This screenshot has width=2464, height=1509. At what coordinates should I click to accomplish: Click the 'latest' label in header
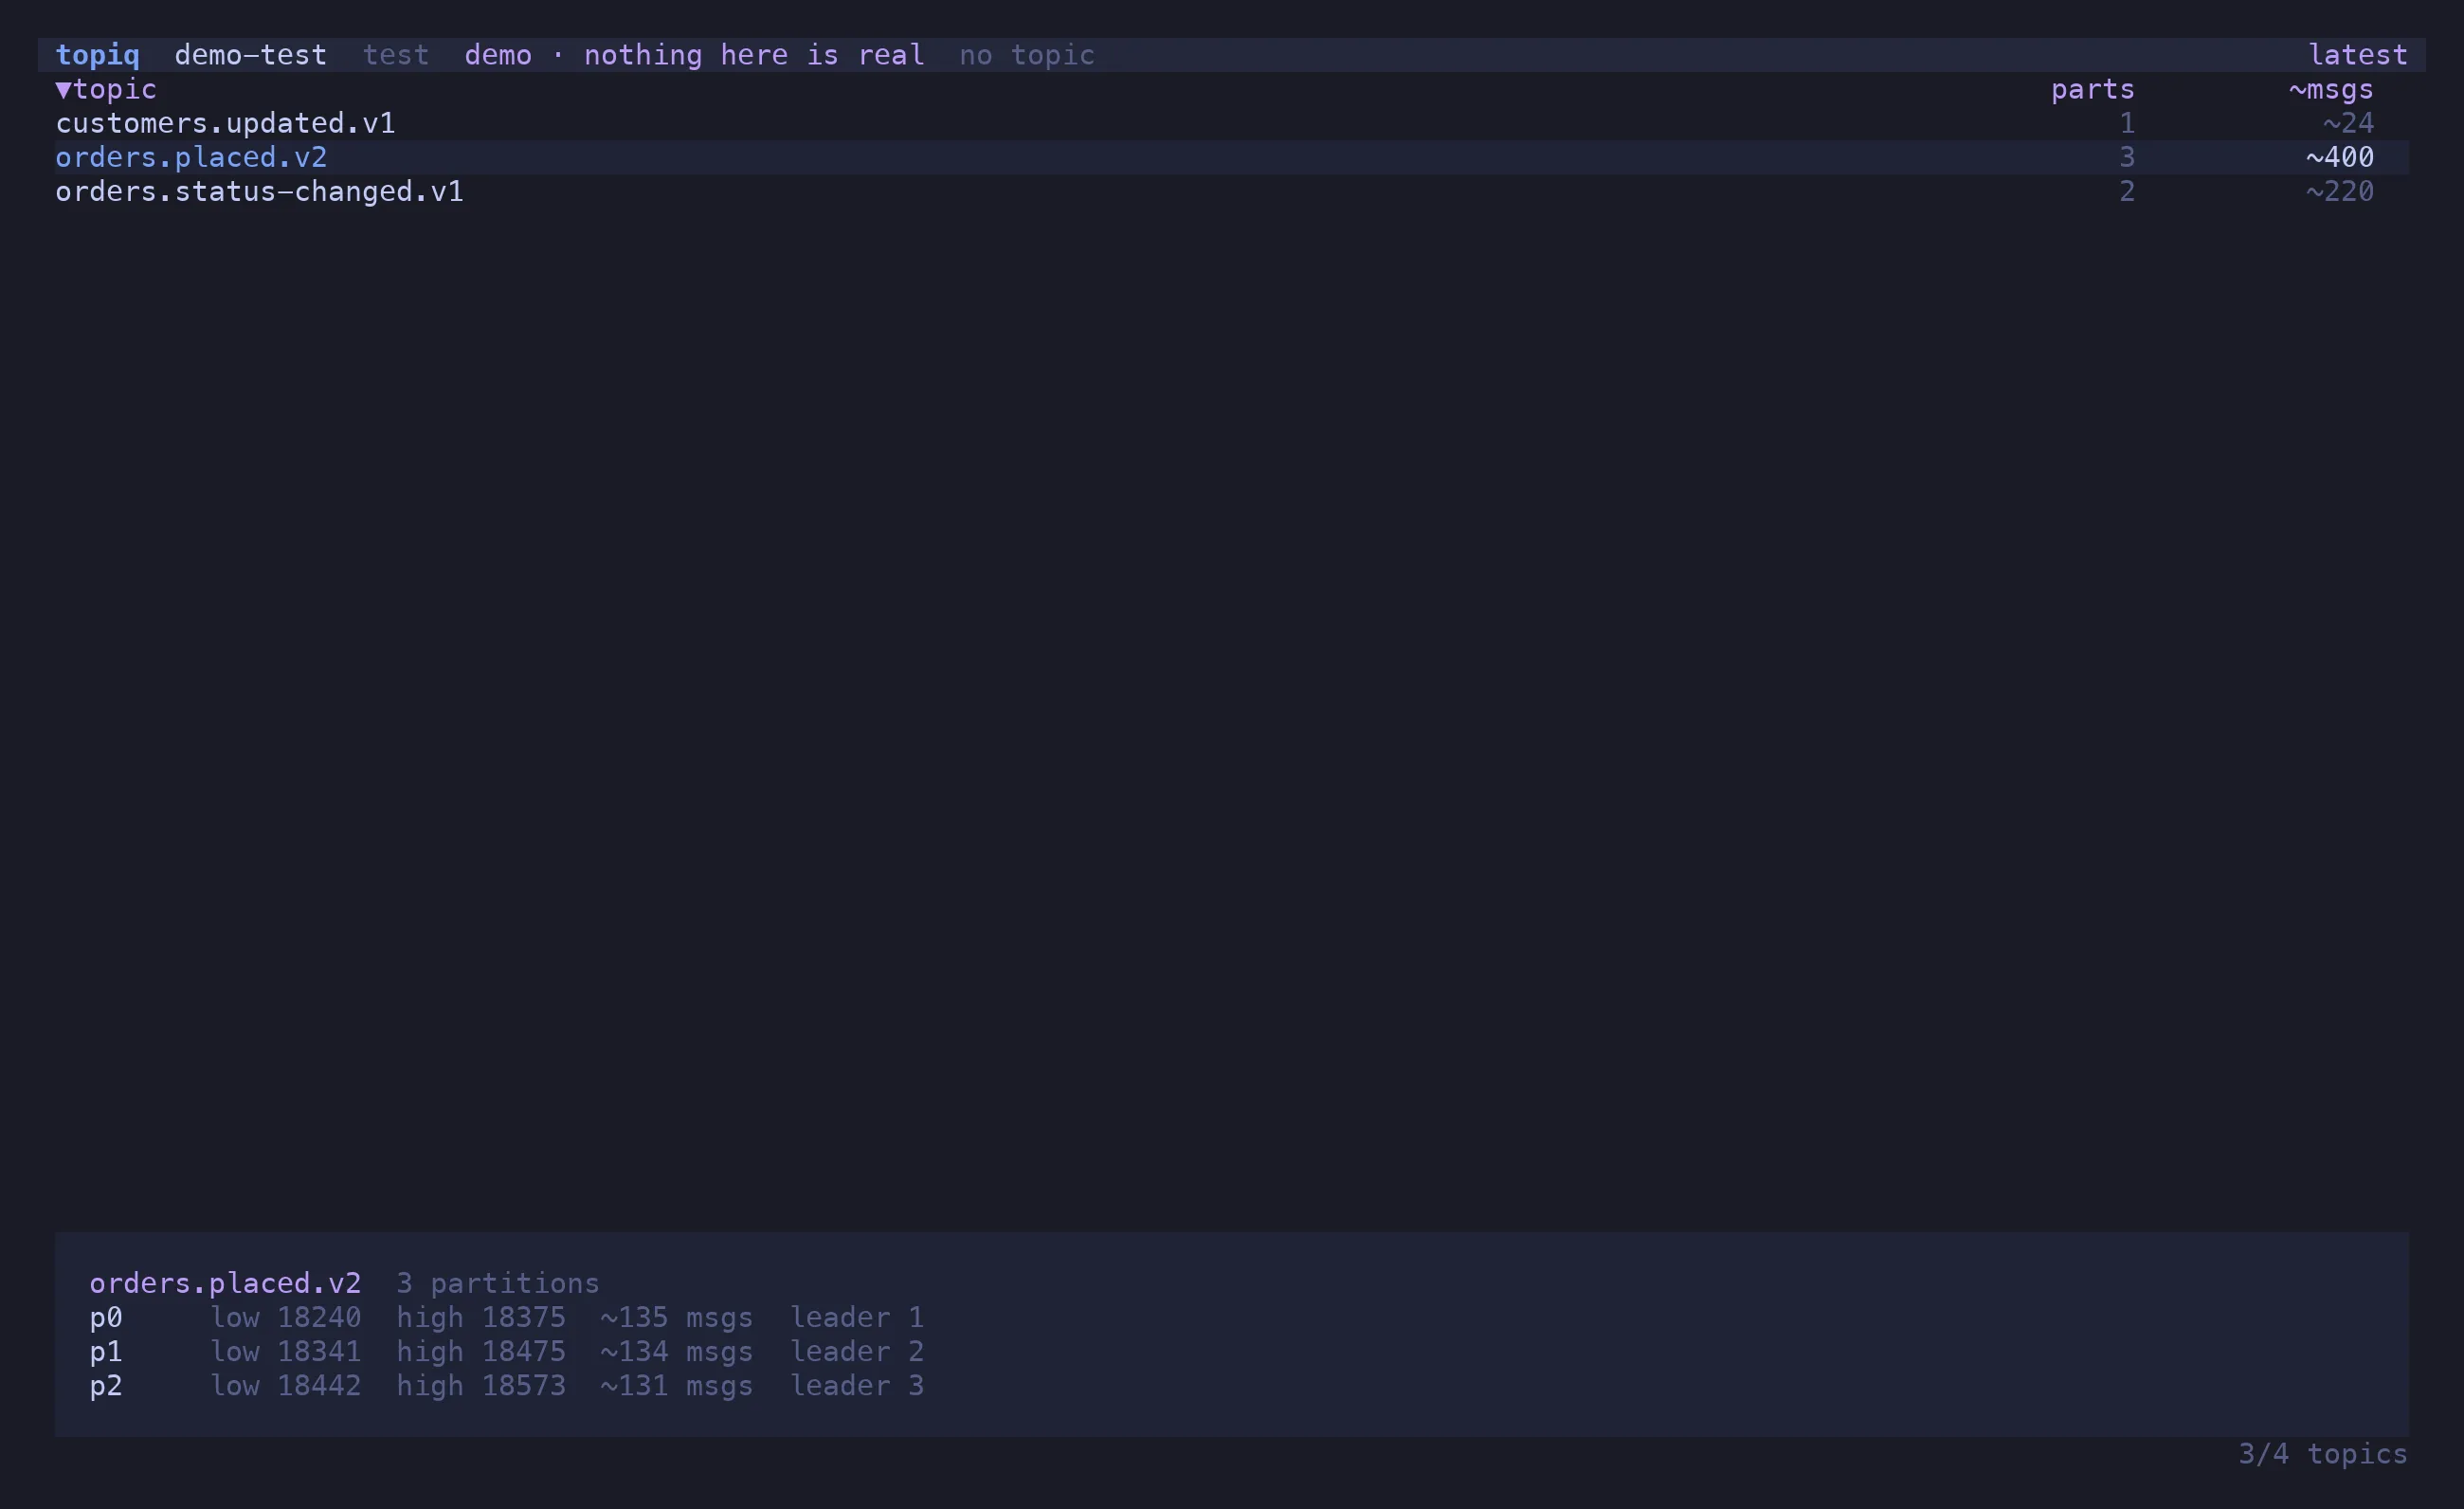pos(2358,55)
